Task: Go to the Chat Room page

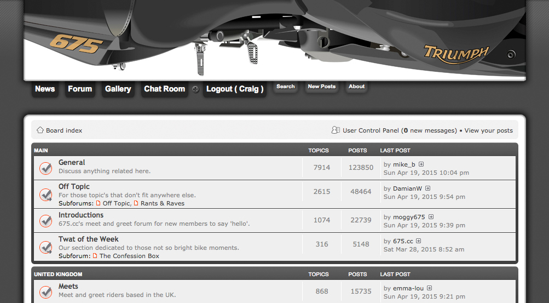Action: [164, 89]
